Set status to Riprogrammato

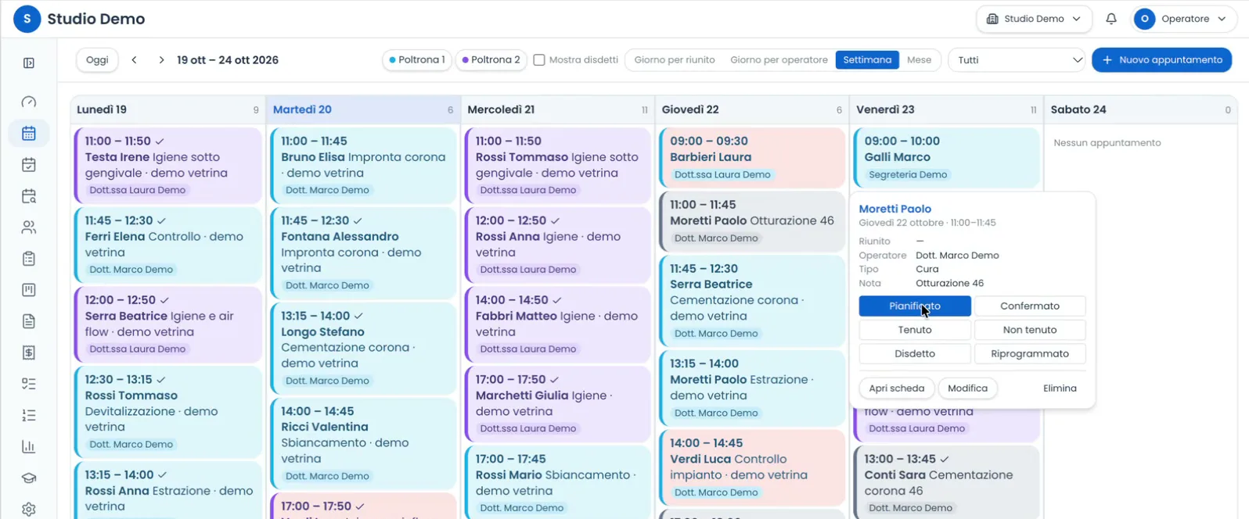(1030, 354)
